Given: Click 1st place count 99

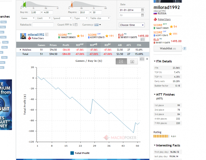Looking at the screenshot, I should coord(179,105).
